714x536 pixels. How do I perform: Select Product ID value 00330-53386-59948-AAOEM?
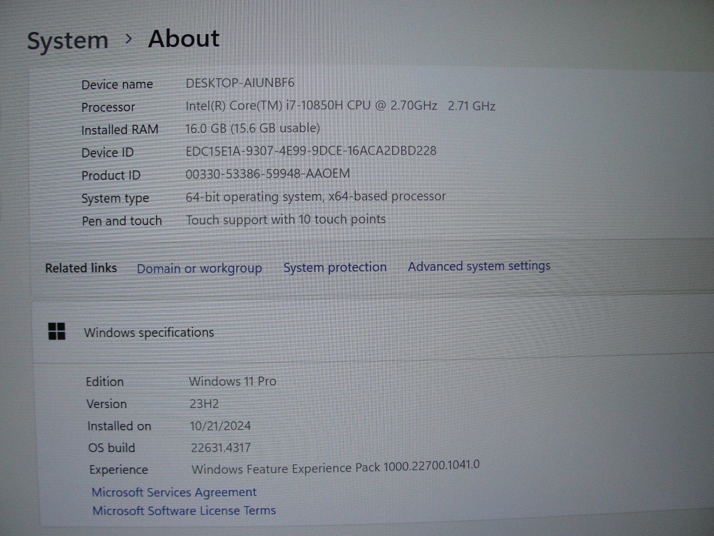268,173
